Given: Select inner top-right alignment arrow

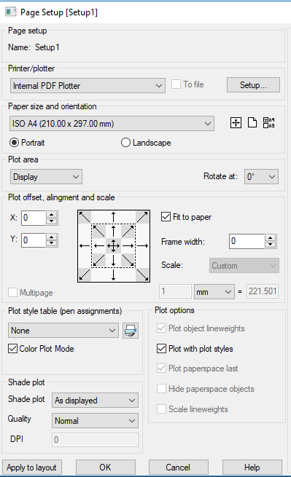Looking at the screenshot, I should (x=128, y=232).
